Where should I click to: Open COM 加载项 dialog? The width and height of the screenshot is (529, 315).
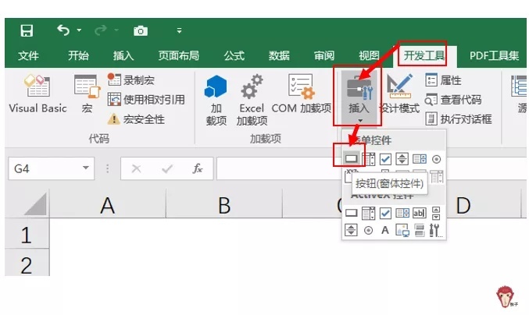pyautogui.click(x=302, y=94)
